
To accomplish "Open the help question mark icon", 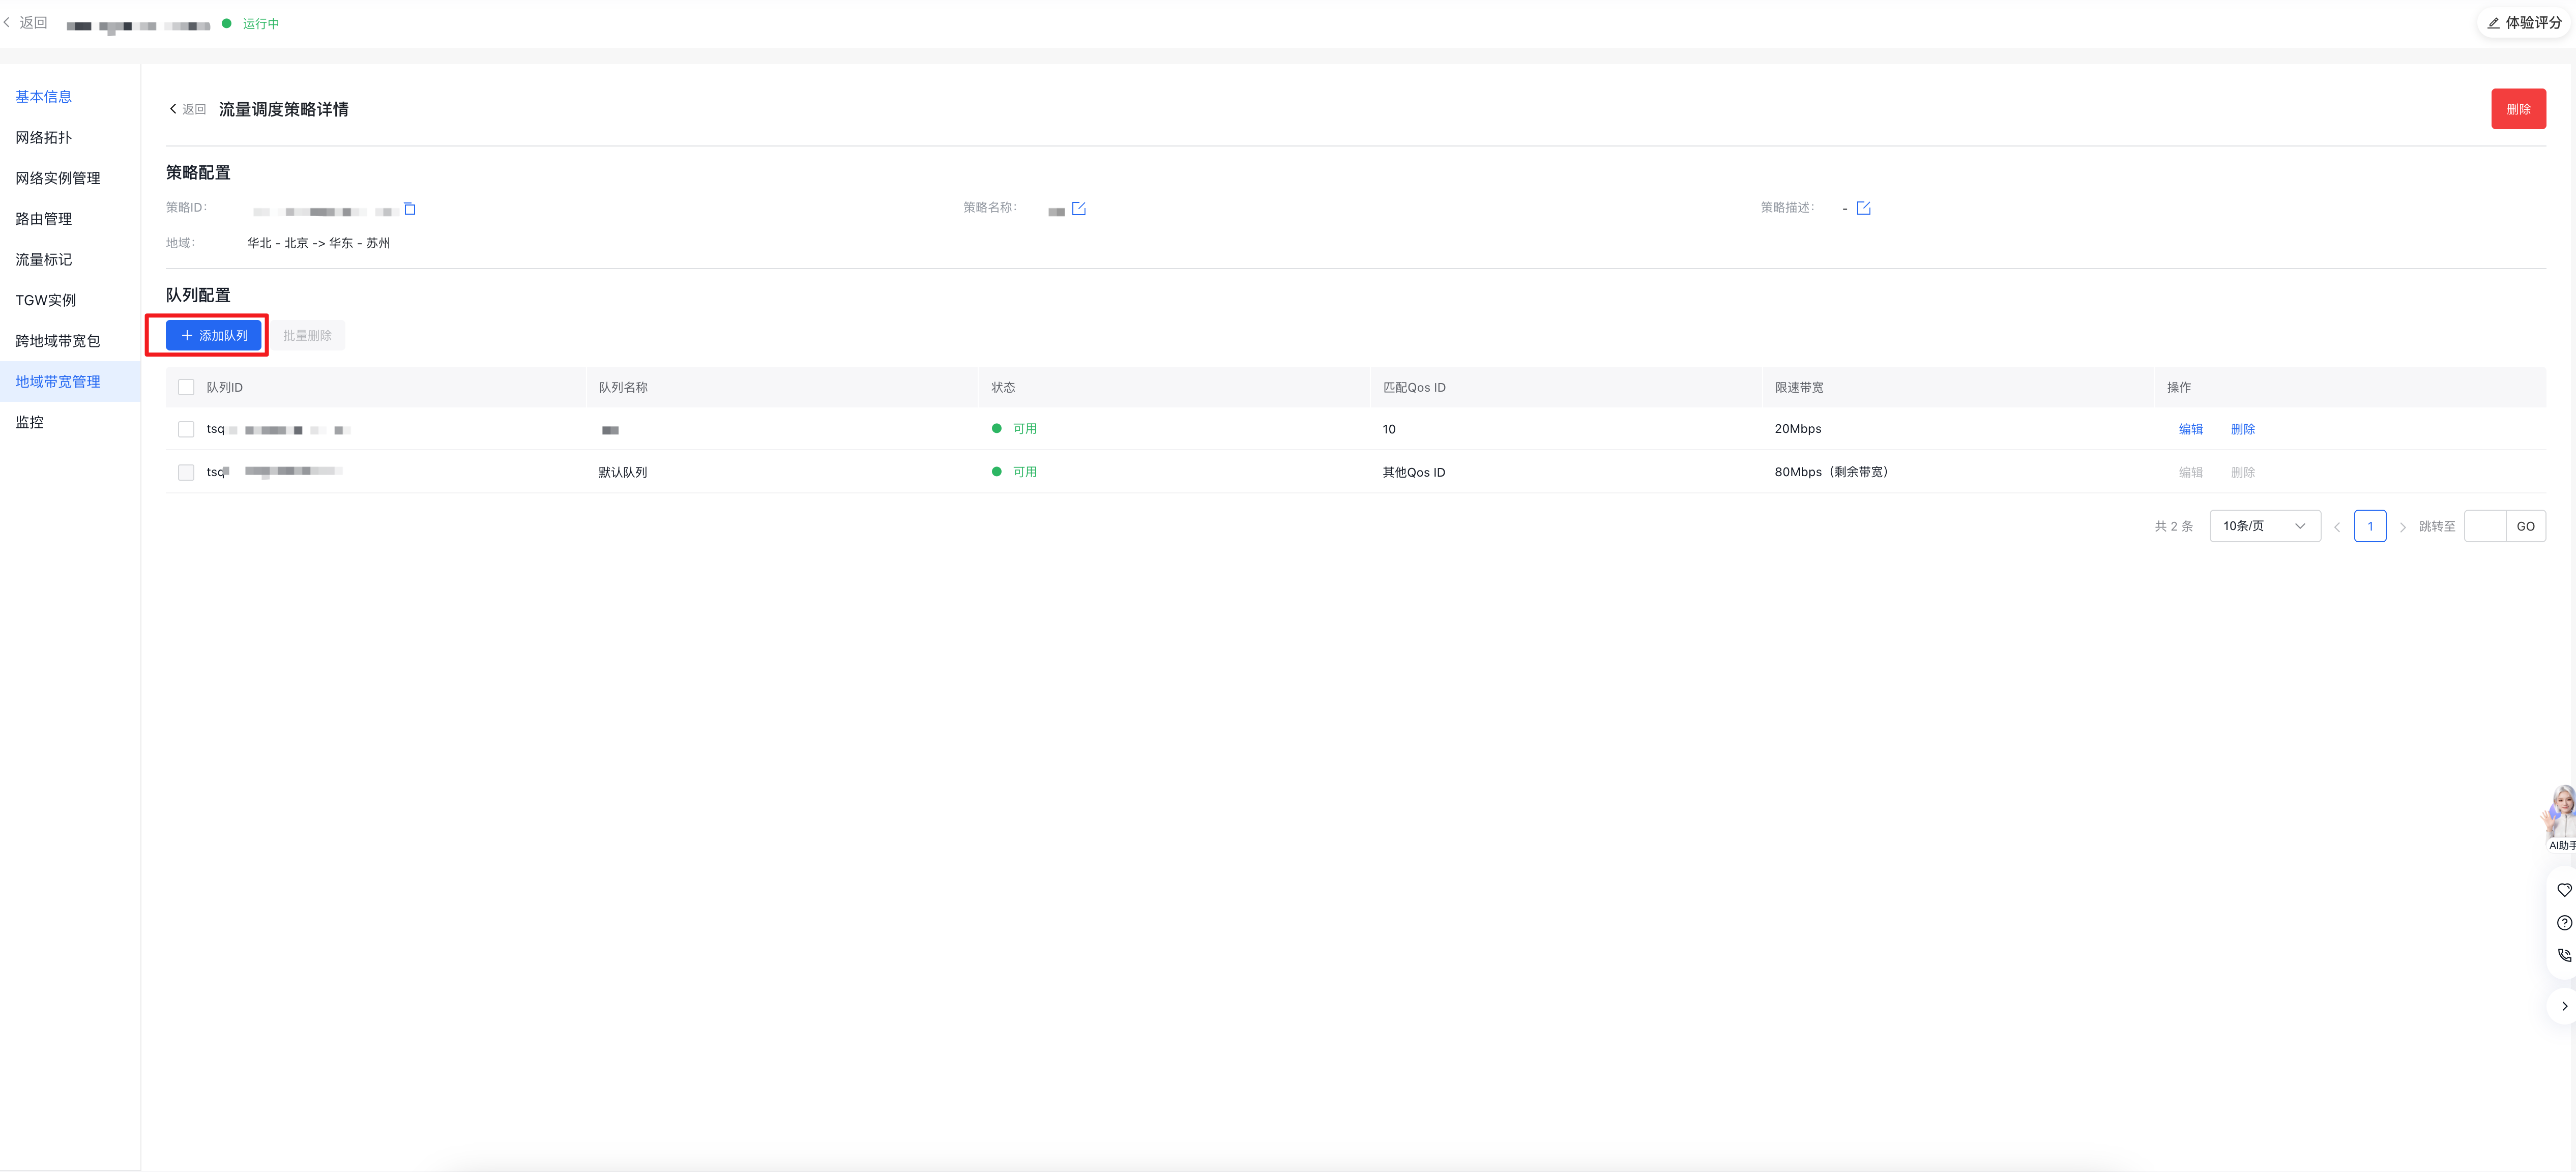I will point(2564,923).
